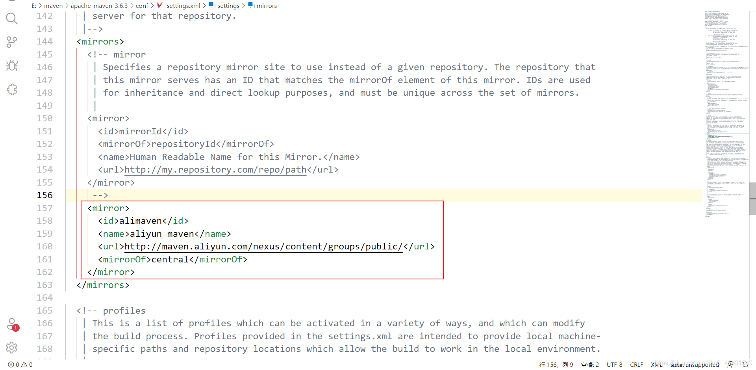Change file encoding 'UTF-8'

tap(614, 365)
